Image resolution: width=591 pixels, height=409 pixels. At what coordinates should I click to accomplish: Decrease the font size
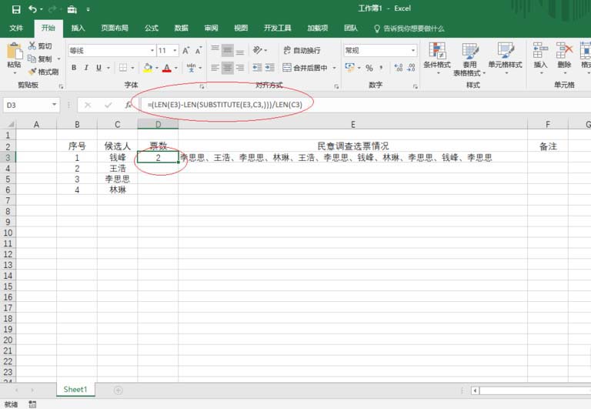click(199, 50)
